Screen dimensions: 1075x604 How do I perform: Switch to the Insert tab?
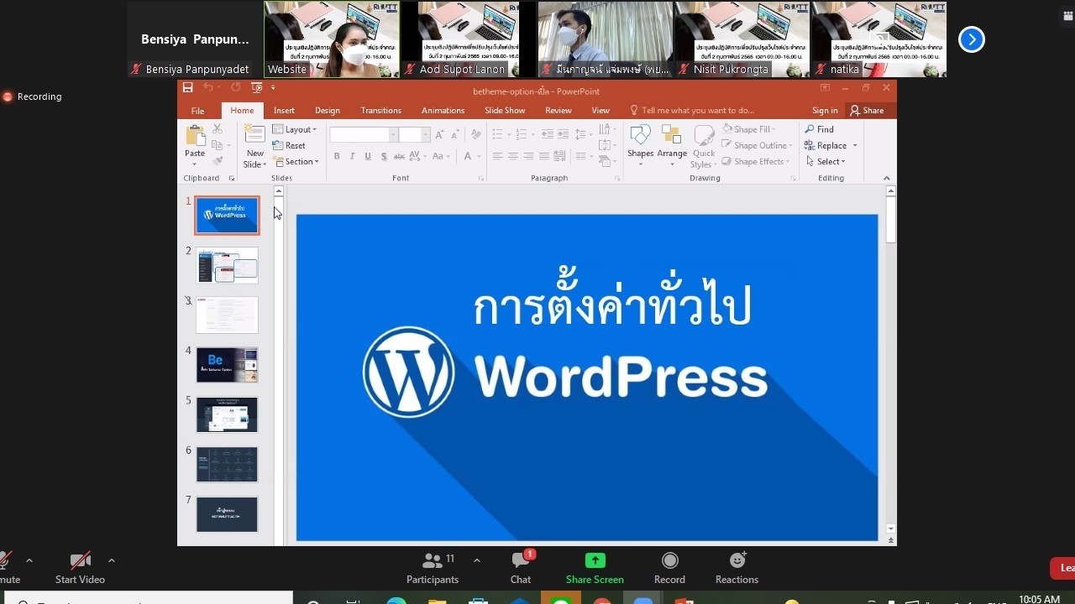[284, 111]
